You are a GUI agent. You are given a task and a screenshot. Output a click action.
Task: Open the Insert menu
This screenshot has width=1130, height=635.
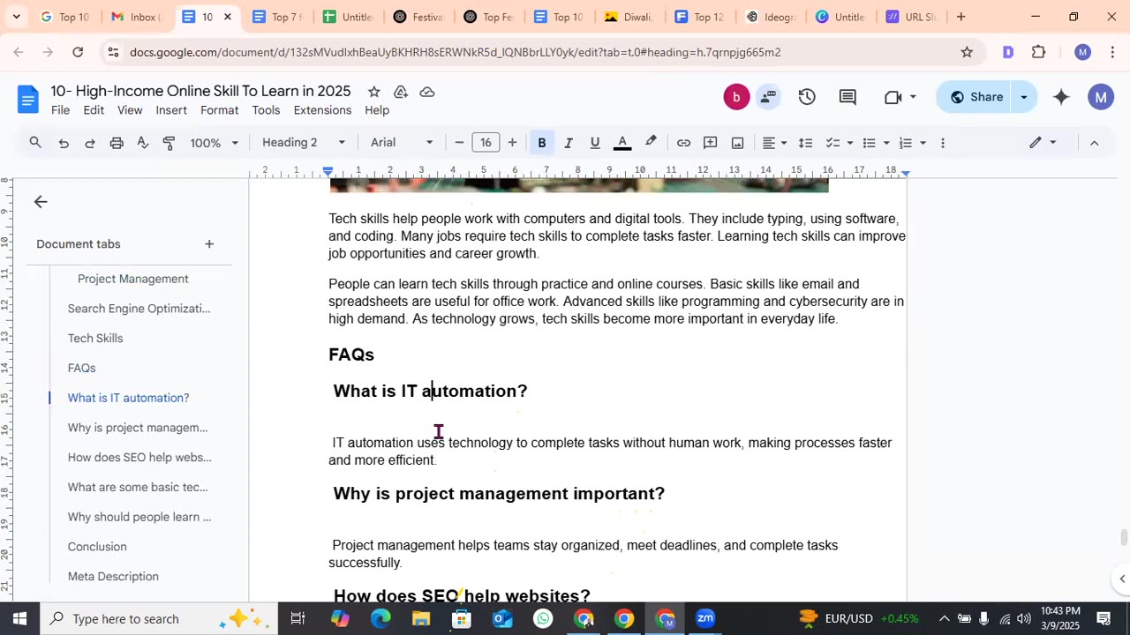point(171,110)
